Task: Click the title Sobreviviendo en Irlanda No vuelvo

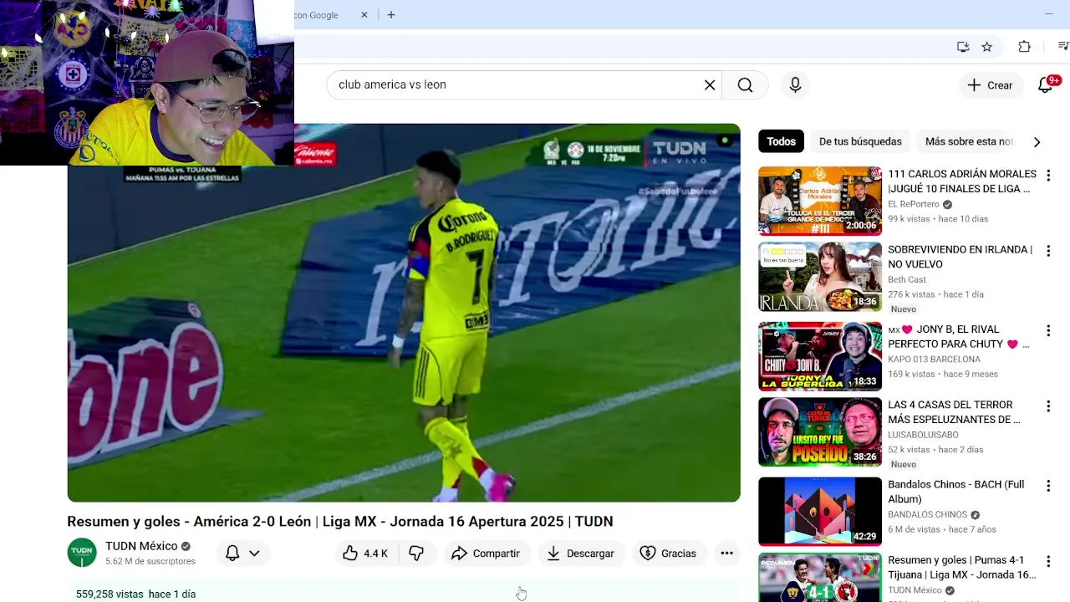Action: point(960,257)
